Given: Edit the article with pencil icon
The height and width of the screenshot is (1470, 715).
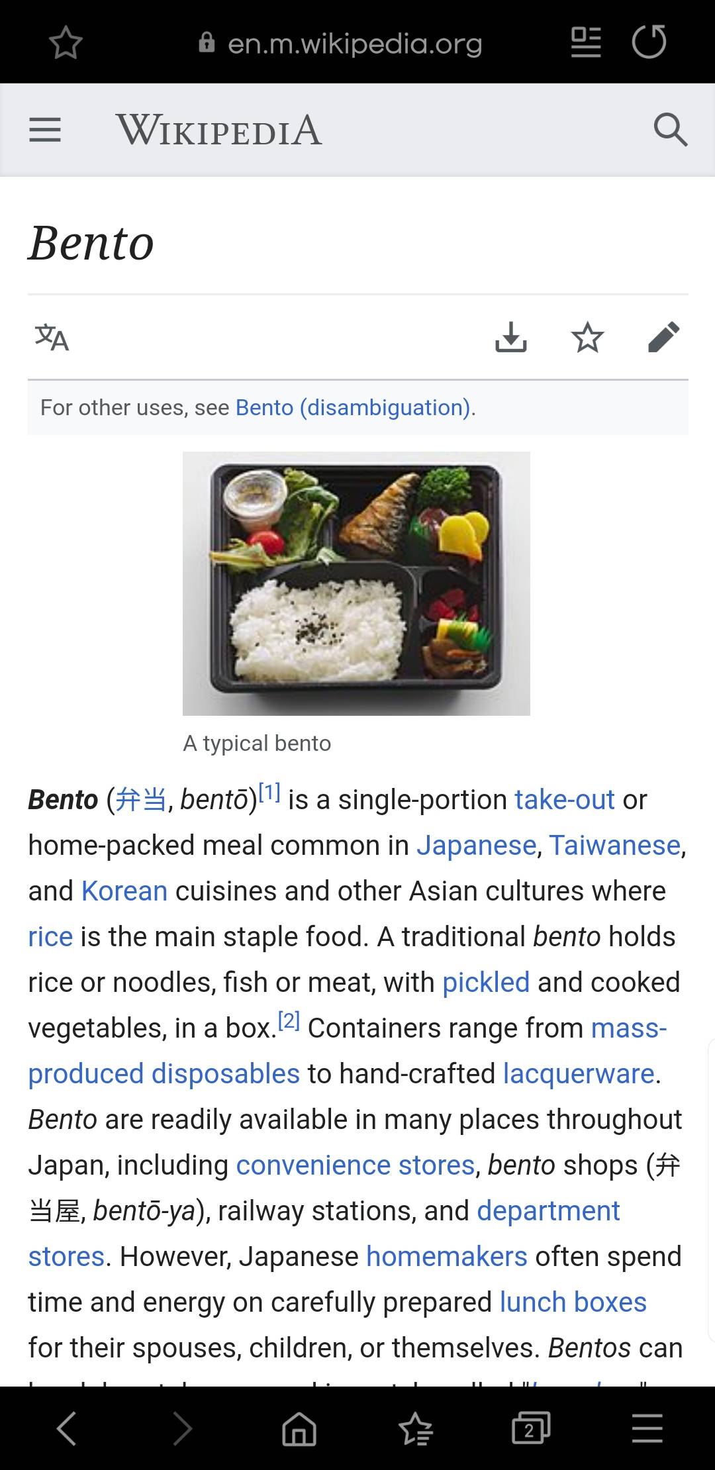Looking at the screenshot, I should 664,337.
